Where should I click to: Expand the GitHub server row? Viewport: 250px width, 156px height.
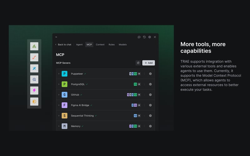click(59, 95)
